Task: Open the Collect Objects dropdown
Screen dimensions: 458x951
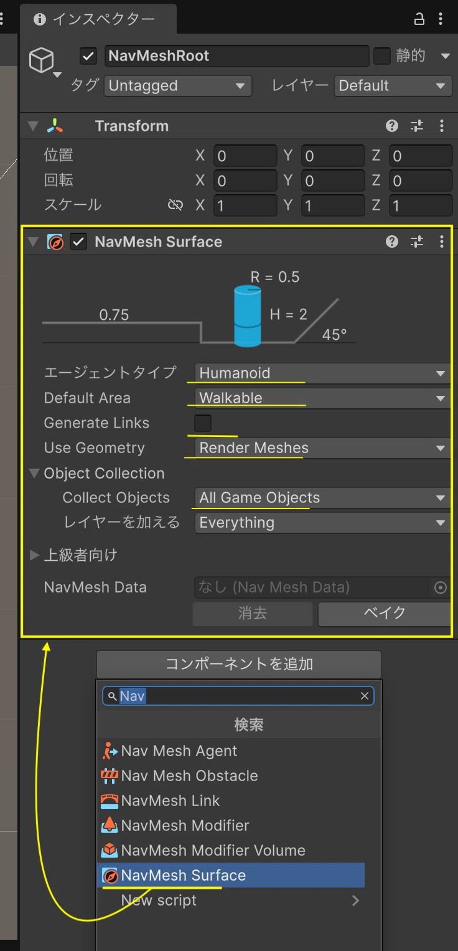Action: [x=322, y=498]
